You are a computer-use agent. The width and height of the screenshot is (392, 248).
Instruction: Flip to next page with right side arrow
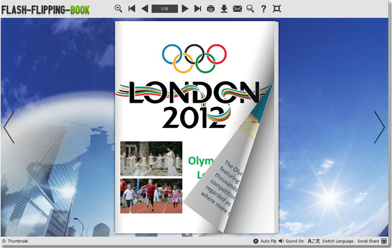pos(380,127)
